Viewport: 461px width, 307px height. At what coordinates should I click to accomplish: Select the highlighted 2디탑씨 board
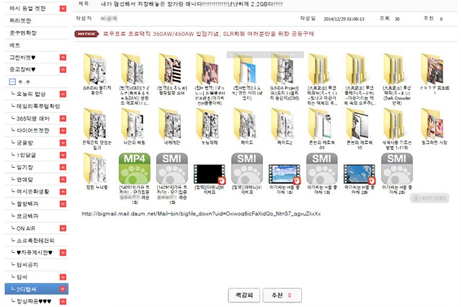(x=37, y=289)
